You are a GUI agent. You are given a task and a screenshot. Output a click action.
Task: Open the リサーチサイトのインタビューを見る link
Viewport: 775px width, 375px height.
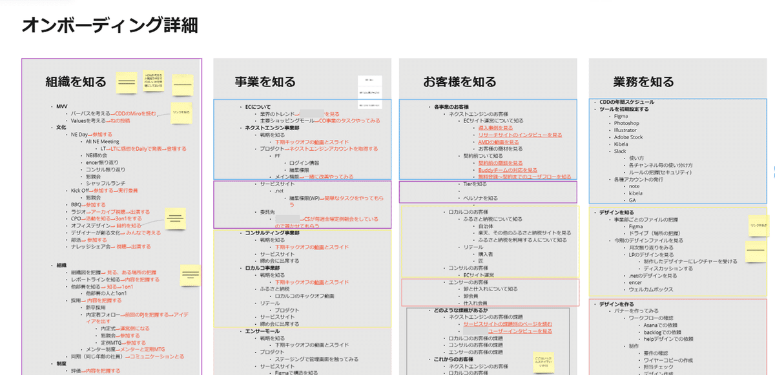(520, 135)
